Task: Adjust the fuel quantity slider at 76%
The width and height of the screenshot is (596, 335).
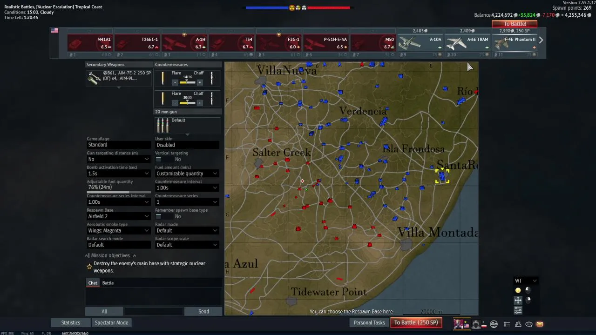Action: (119, 191)
